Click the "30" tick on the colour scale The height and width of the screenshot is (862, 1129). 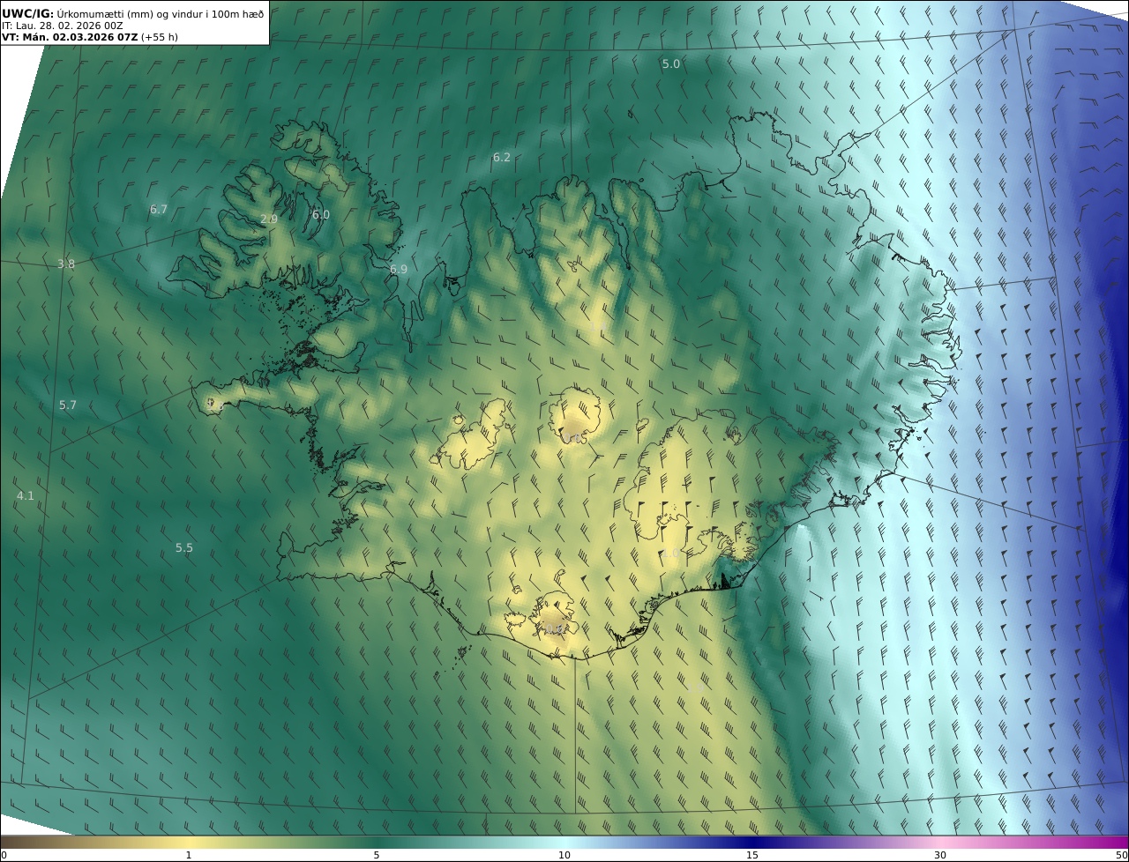[x=940, y=855]
